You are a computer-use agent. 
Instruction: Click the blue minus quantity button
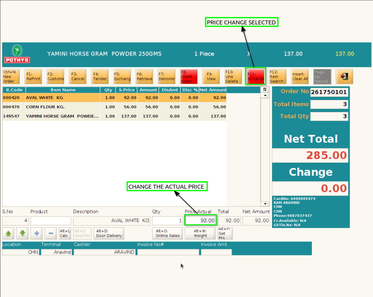point(51,234)
